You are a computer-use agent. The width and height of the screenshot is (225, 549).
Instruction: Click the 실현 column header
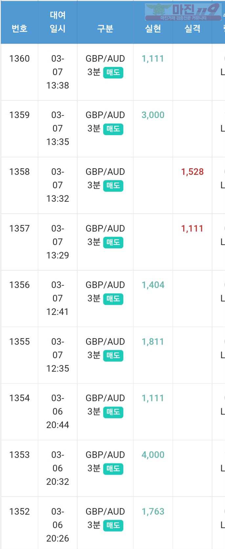pyautogui.click(x=153, y=29)
